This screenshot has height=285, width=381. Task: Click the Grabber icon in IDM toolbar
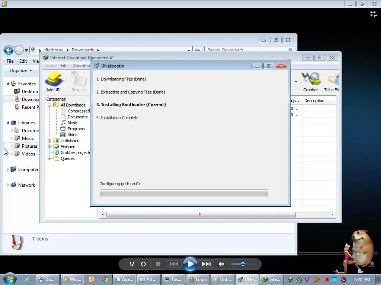click(310, 82)
